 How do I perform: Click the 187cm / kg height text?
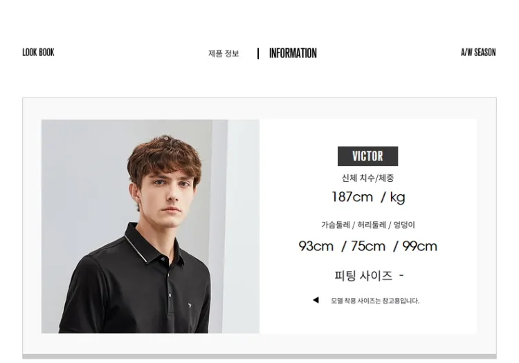[x=368, y=197]
